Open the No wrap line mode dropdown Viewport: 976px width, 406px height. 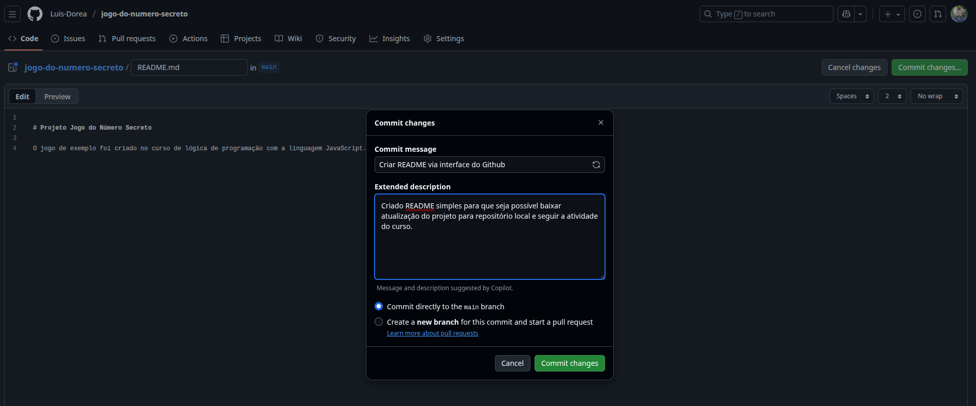[x=936, y=96]
